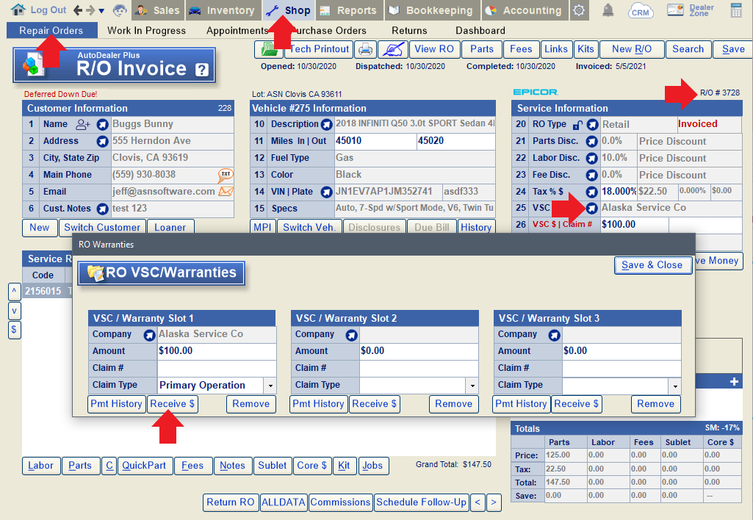Screen dimensions: 753x520
Task: Open the VIN | Plate lookup icon
Action: [327, 192]
